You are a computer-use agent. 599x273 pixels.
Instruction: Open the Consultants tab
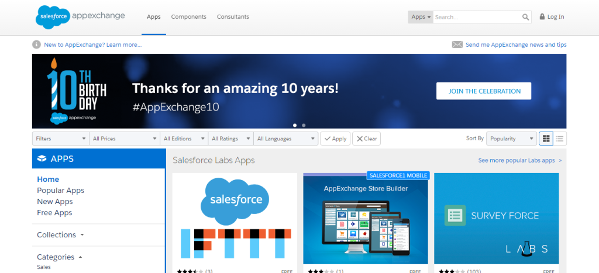pyautogui.click(x=233, y=17)
